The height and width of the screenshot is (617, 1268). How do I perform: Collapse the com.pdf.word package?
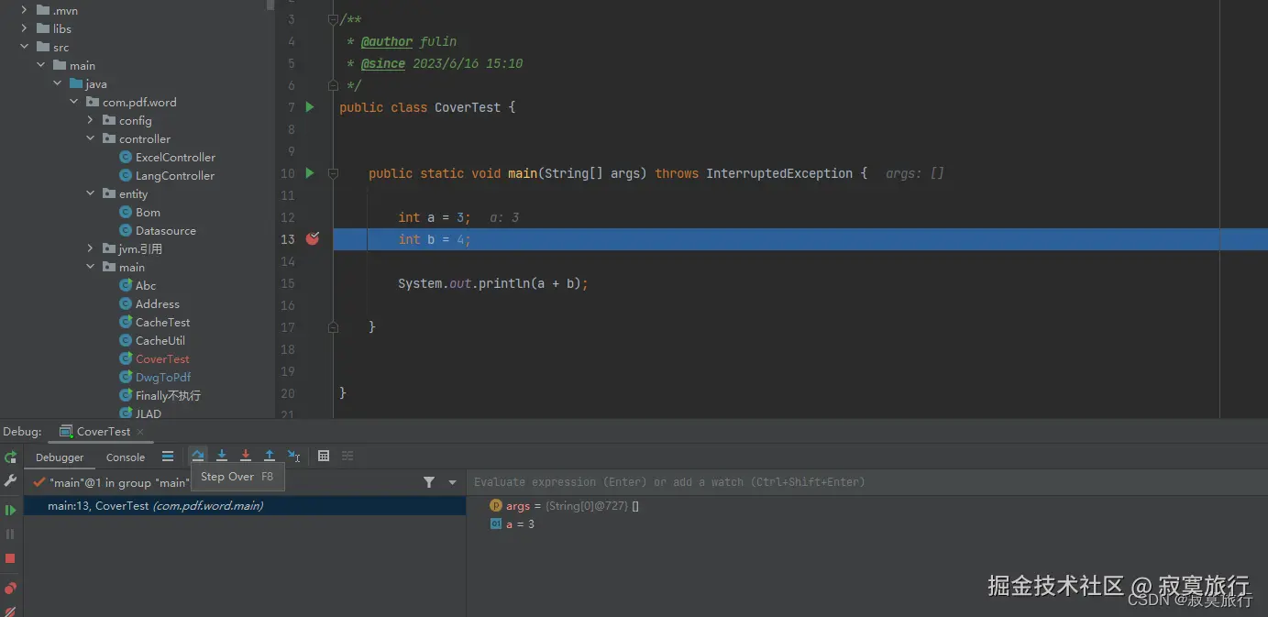point(74,103)
